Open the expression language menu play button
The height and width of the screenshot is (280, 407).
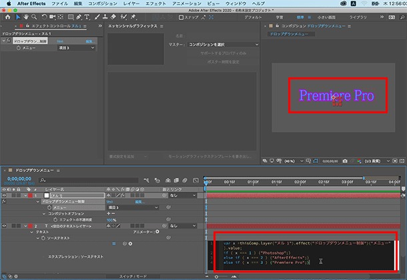click(130, 243)
